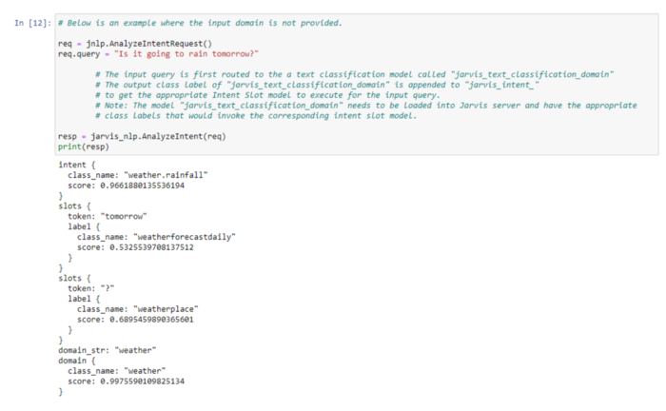Click the comment line beginning "Note: The model"
Screen dimensions: 666x411
pos(366,106)
